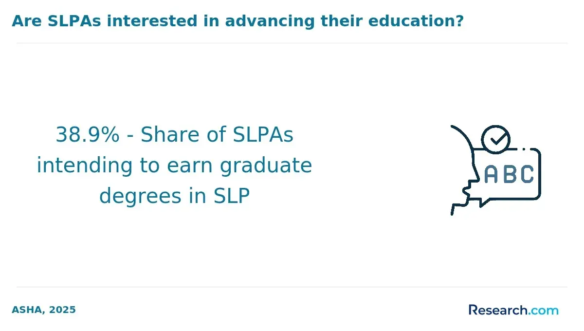Click the "intending to earn graduate" line
Image resolution: width=584 pixels, height=331 pixels.
coord(174,165)
